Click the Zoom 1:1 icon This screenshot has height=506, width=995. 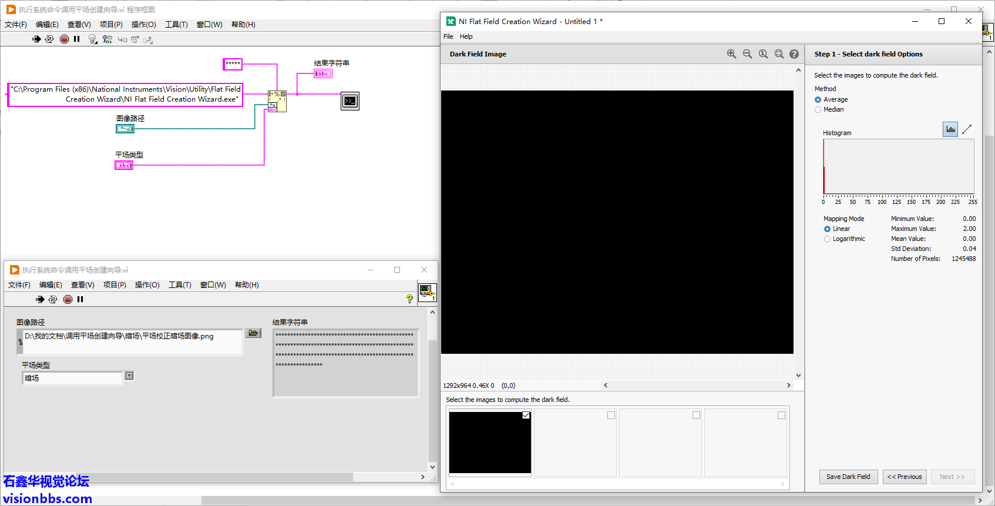763,54
